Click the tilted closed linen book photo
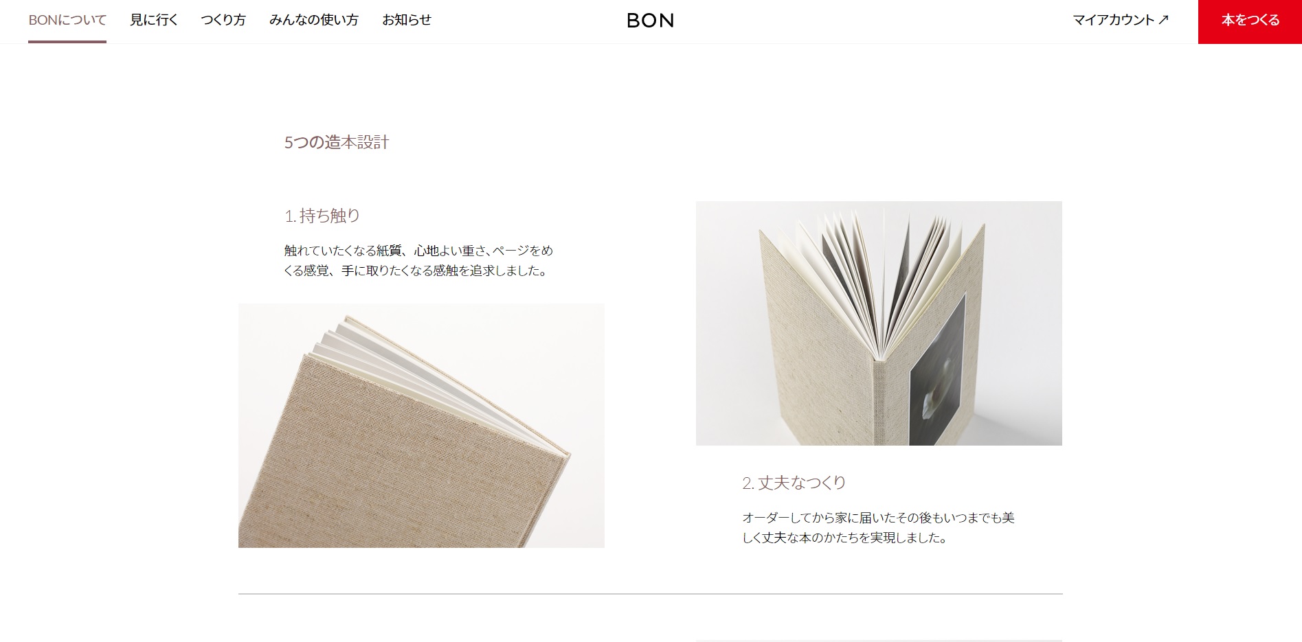 click(x=421, y=426)
